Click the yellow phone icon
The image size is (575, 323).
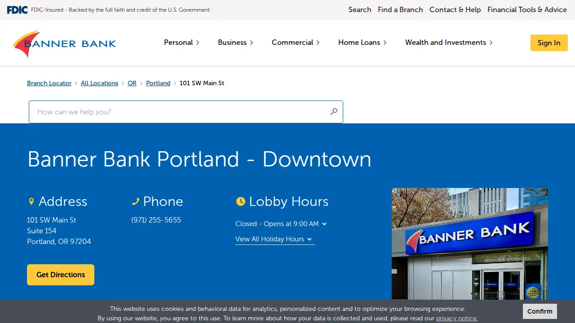135,201
